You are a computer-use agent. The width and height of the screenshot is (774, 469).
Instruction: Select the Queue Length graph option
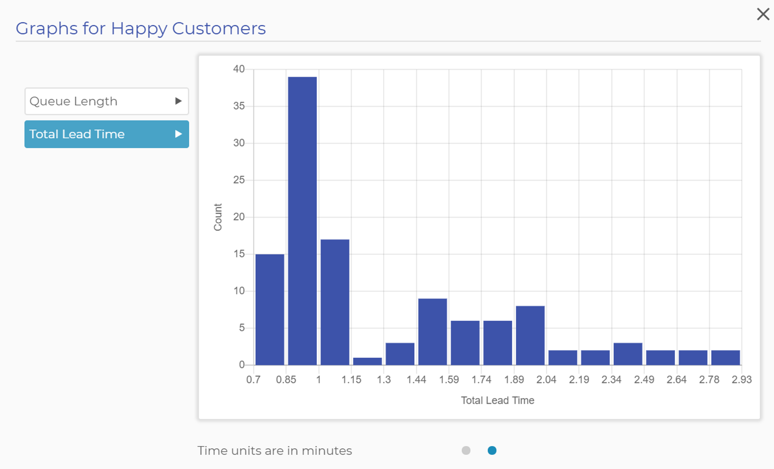click(107, 101)
